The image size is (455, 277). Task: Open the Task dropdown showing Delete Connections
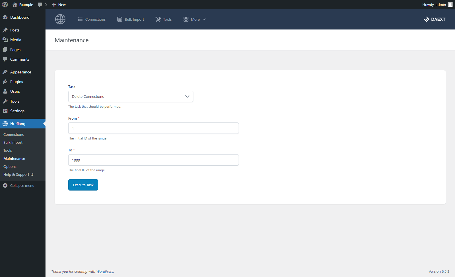[x=131, y=96]
